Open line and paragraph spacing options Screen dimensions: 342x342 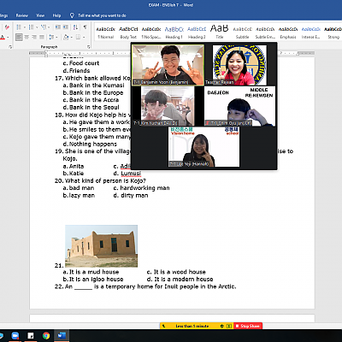52,37
